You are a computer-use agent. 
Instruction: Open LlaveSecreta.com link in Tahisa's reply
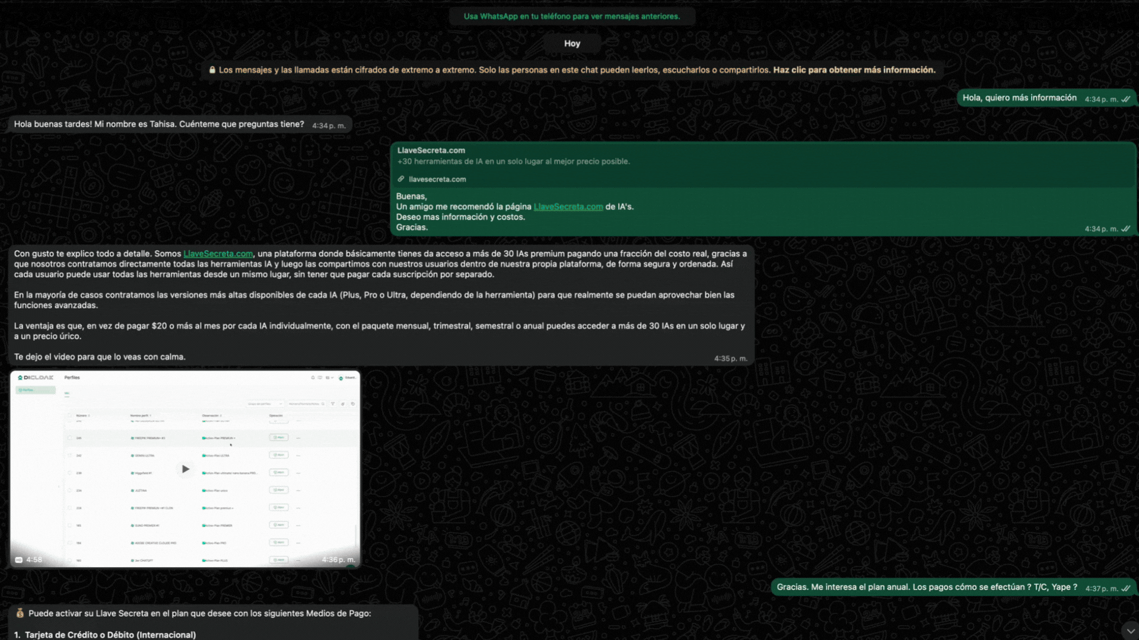pos(218,254)
